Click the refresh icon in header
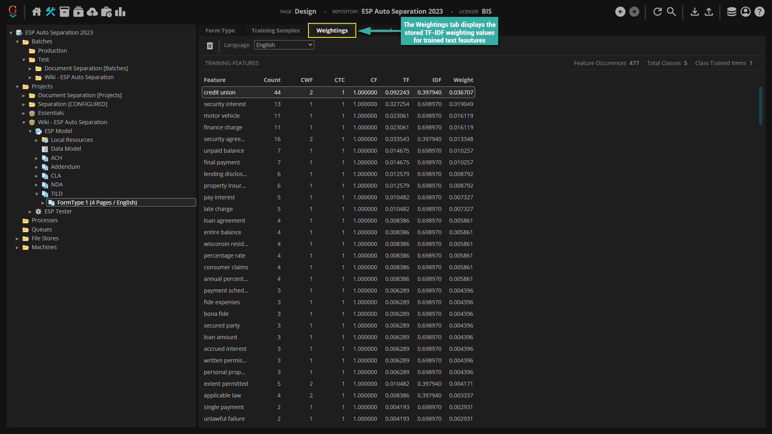Image resolution: width=772 pixels, height=434 pixels. pos(657,12)
